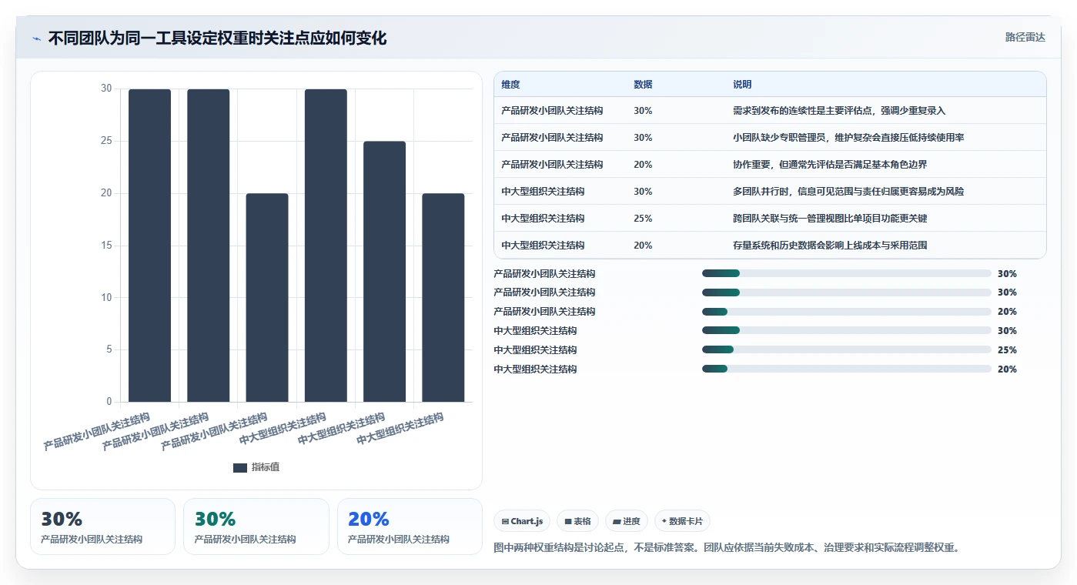Click the y-axis label 5
This screenshot has height=585, width=1077.
coord(109,349)
